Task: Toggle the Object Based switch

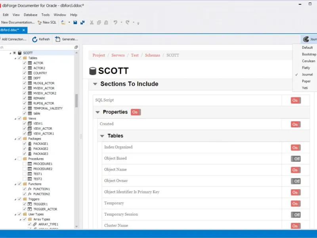Action: coord(296,159)
